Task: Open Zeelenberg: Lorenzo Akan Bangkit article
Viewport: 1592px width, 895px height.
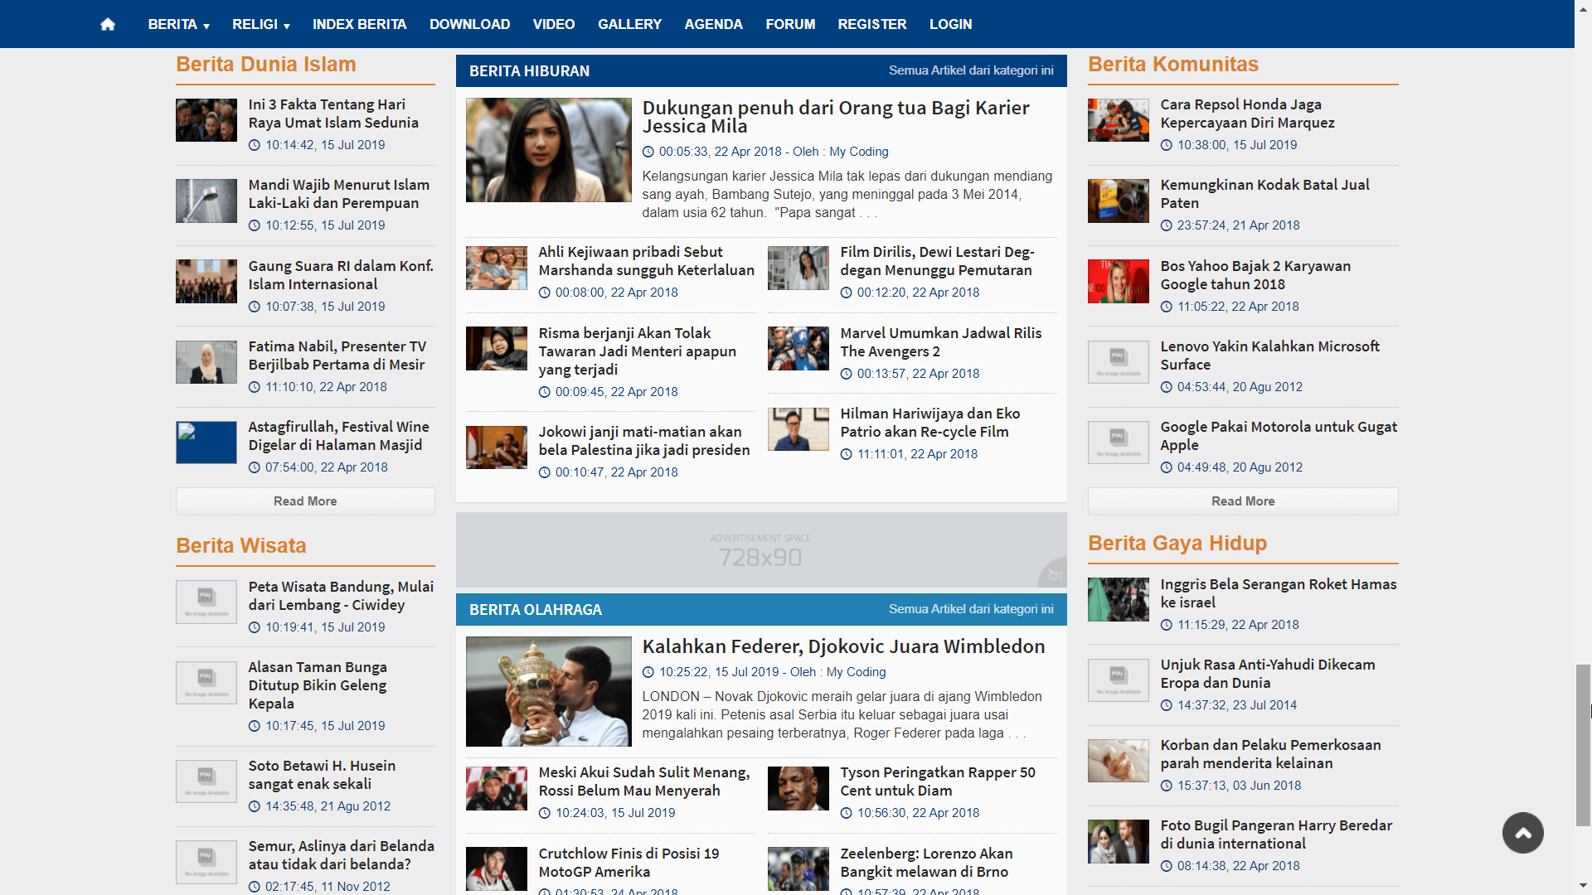Action: 925,863
